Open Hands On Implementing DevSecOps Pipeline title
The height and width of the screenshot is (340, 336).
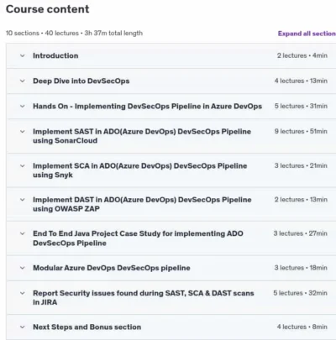(147, 107)
